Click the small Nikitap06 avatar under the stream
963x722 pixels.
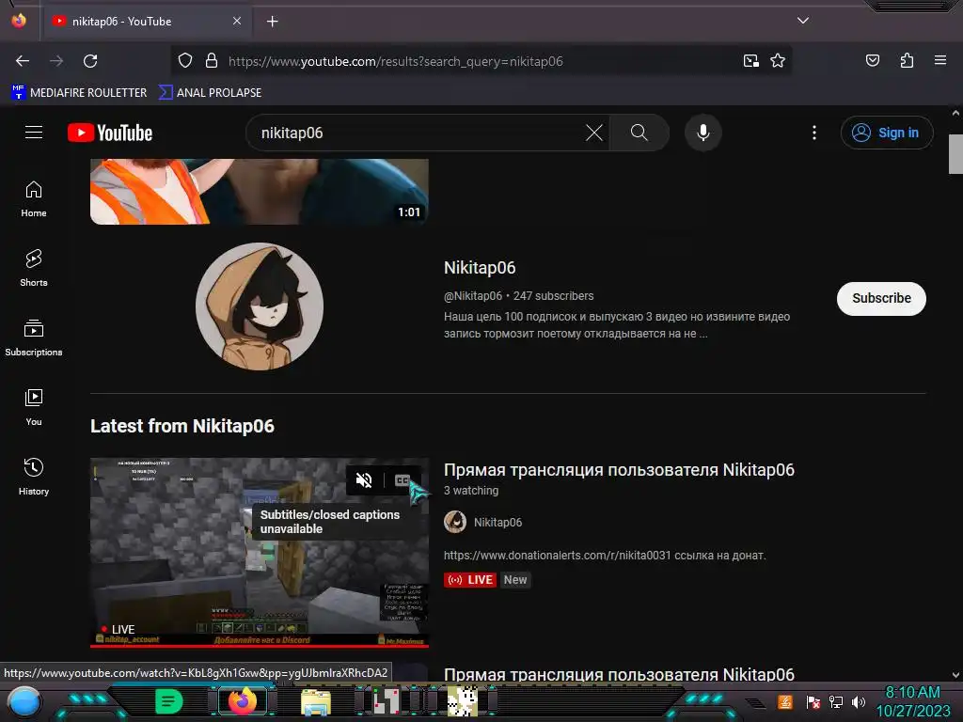pos(455,522)
